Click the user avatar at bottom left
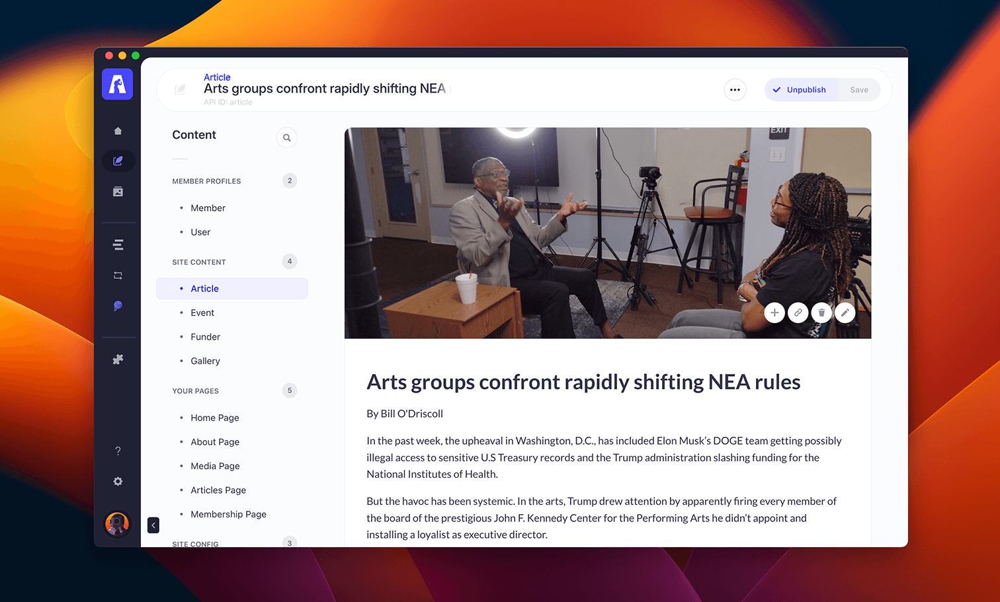 click(117, 524)
